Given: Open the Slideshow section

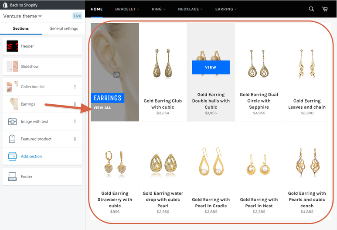Looking at the screenshot, I should point(30,66).
